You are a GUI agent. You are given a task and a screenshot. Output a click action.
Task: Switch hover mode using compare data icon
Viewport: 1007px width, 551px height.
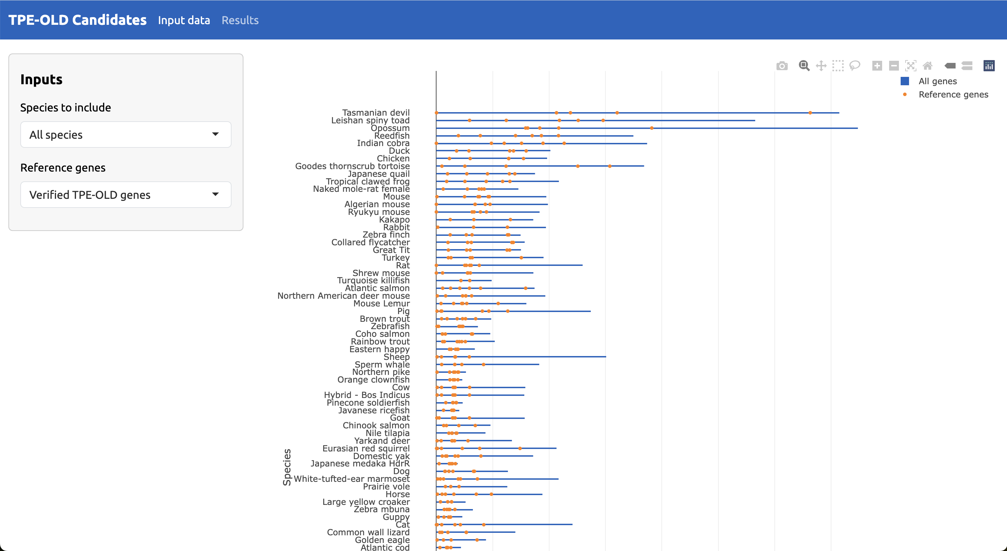[967, 66]
